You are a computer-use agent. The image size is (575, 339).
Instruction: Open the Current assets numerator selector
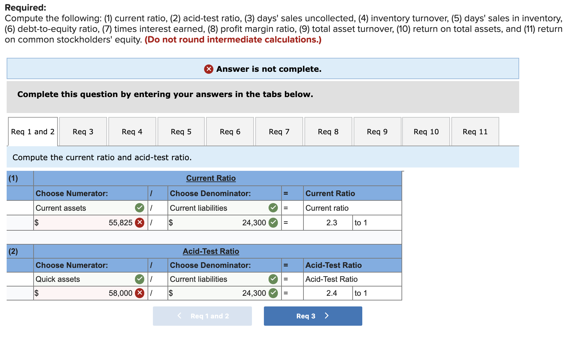tap(83, 208)
